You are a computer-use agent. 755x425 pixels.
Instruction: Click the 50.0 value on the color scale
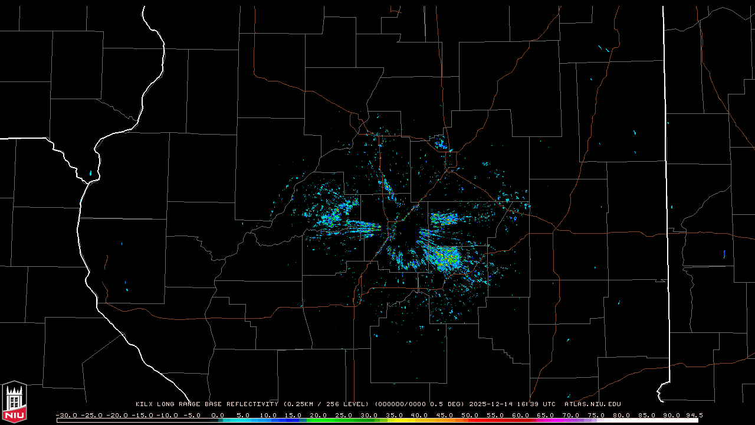[x=470, y=415]
